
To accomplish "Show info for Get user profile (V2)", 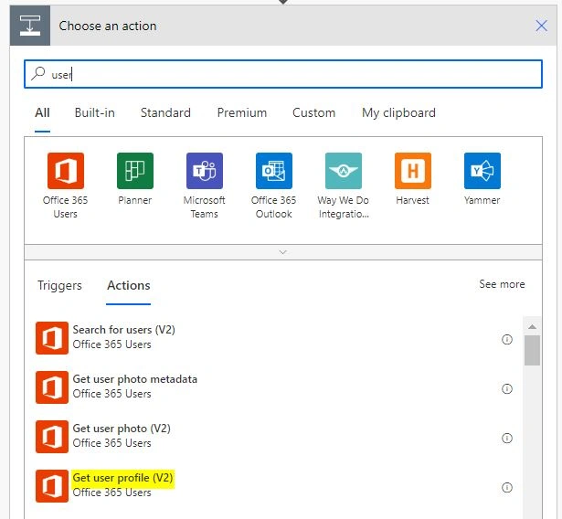I will pos(507,487).
